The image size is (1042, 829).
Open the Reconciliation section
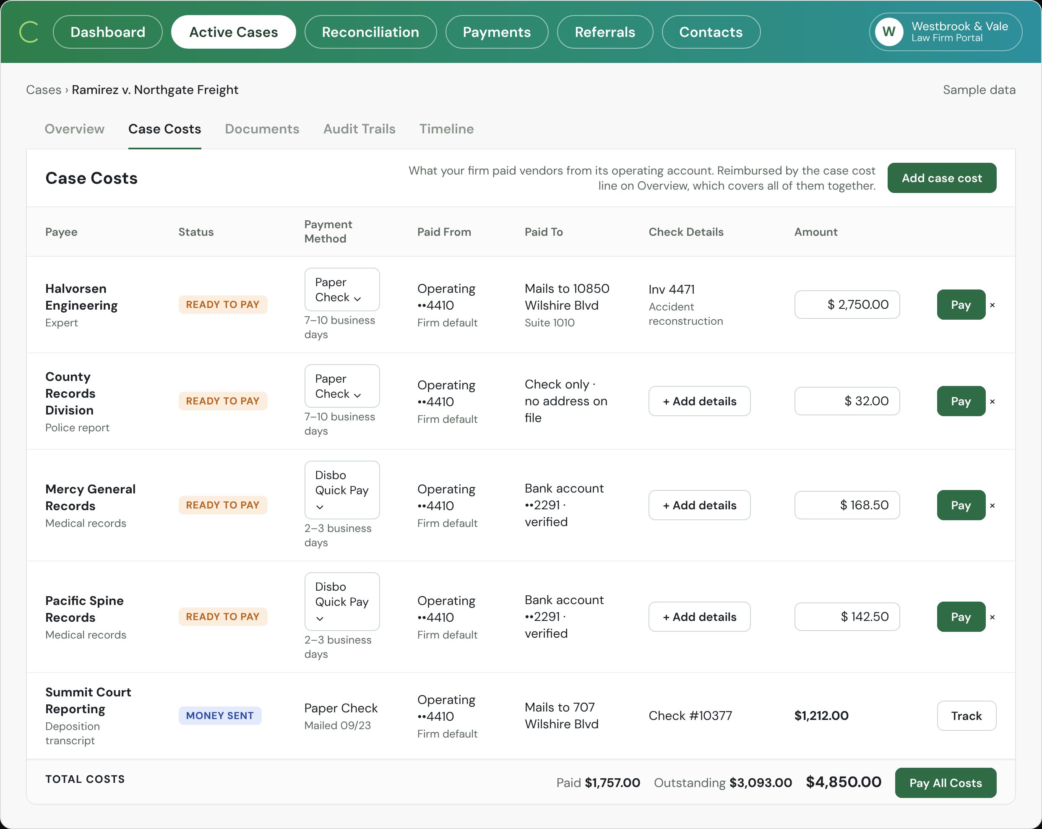[370, 32]
